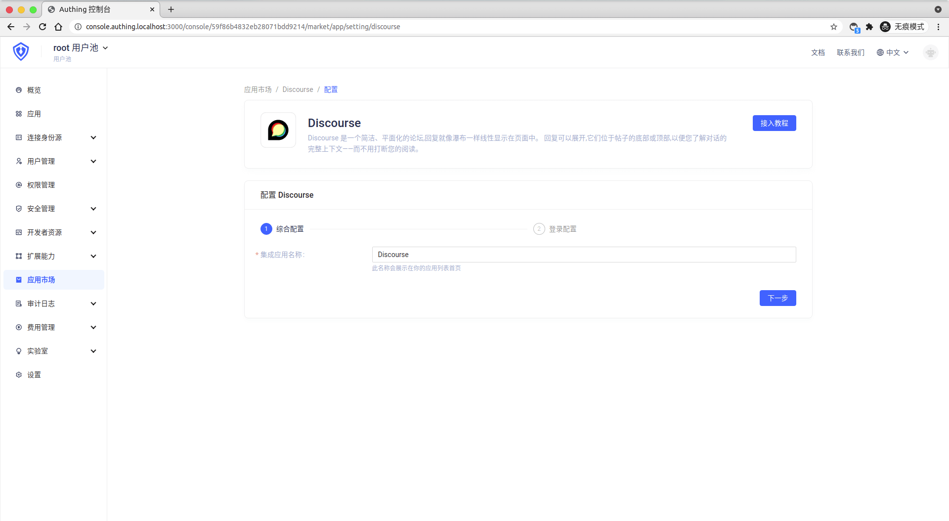Expand the 用户管理 sidebar section
Viewport: 949px width, 521px height.
[x=54, y=161]
